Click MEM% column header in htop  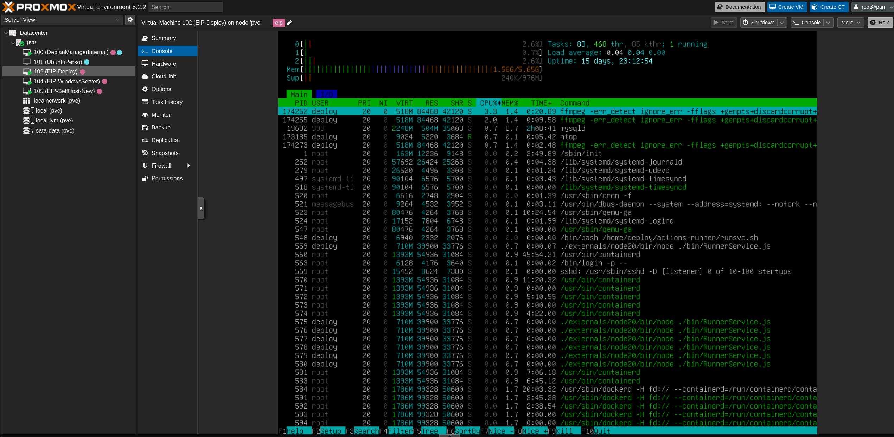510,103
